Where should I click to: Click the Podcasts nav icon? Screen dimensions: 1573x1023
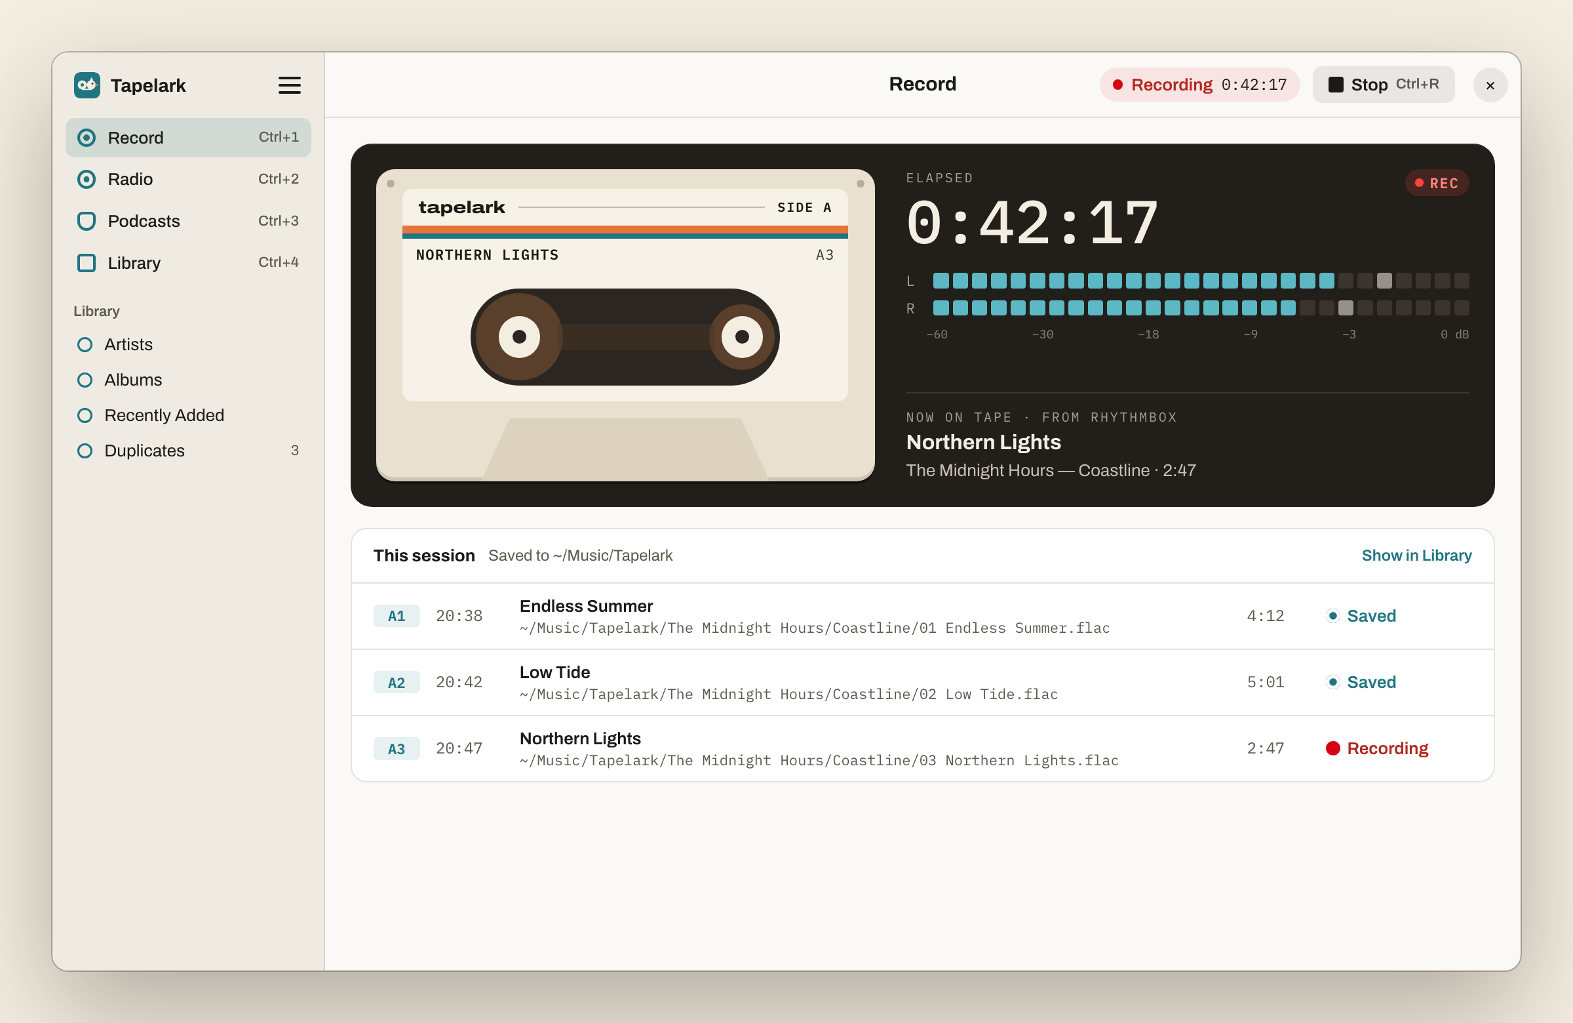pos(87,221)
